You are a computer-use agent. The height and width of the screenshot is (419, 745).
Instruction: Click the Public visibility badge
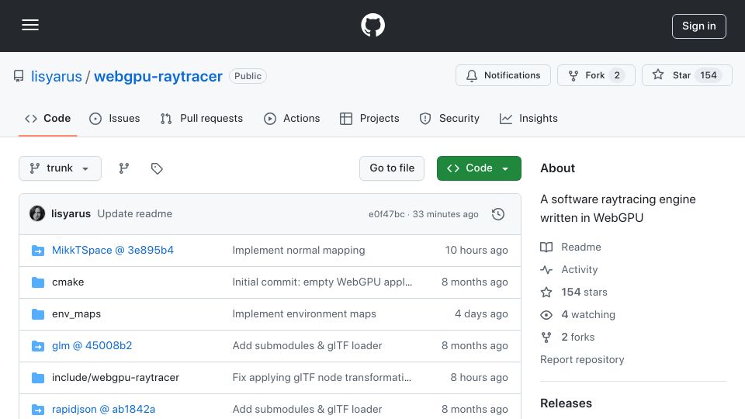(248, 76)
